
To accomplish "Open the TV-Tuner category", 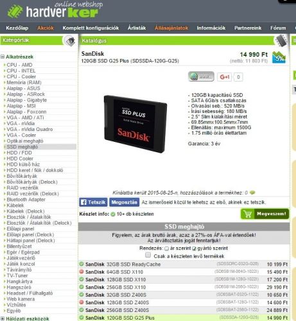I will tap(17, 275).
